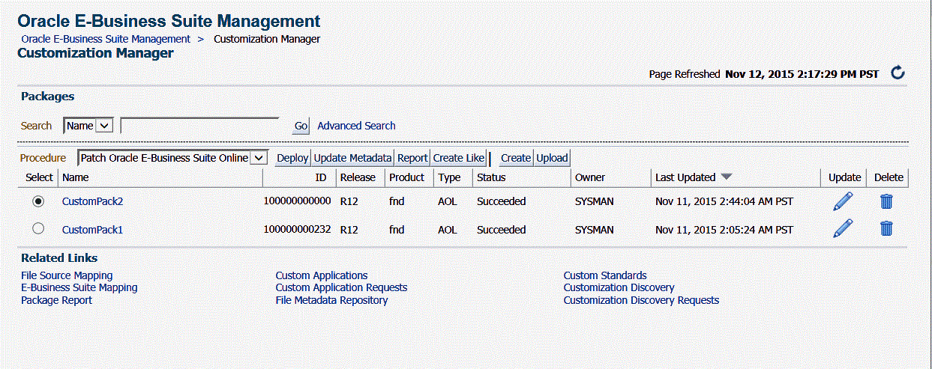Open the search Name dropdown
This screenshot has height=369, width=932.
coord(88,126)
